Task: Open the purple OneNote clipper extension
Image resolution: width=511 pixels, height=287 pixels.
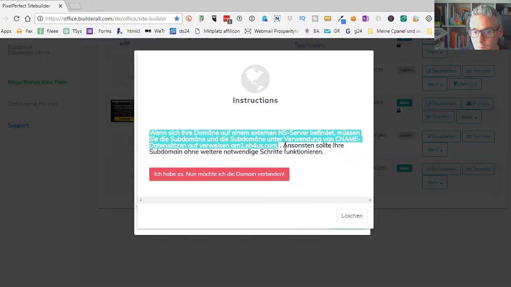Action: pyautogui.click(x=365, y=18)
